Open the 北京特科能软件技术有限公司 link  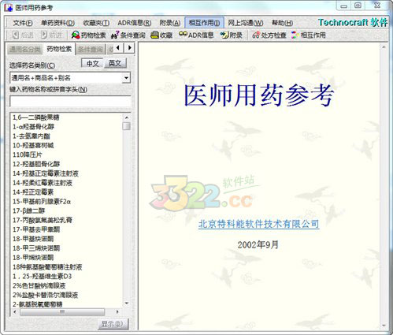258,224
